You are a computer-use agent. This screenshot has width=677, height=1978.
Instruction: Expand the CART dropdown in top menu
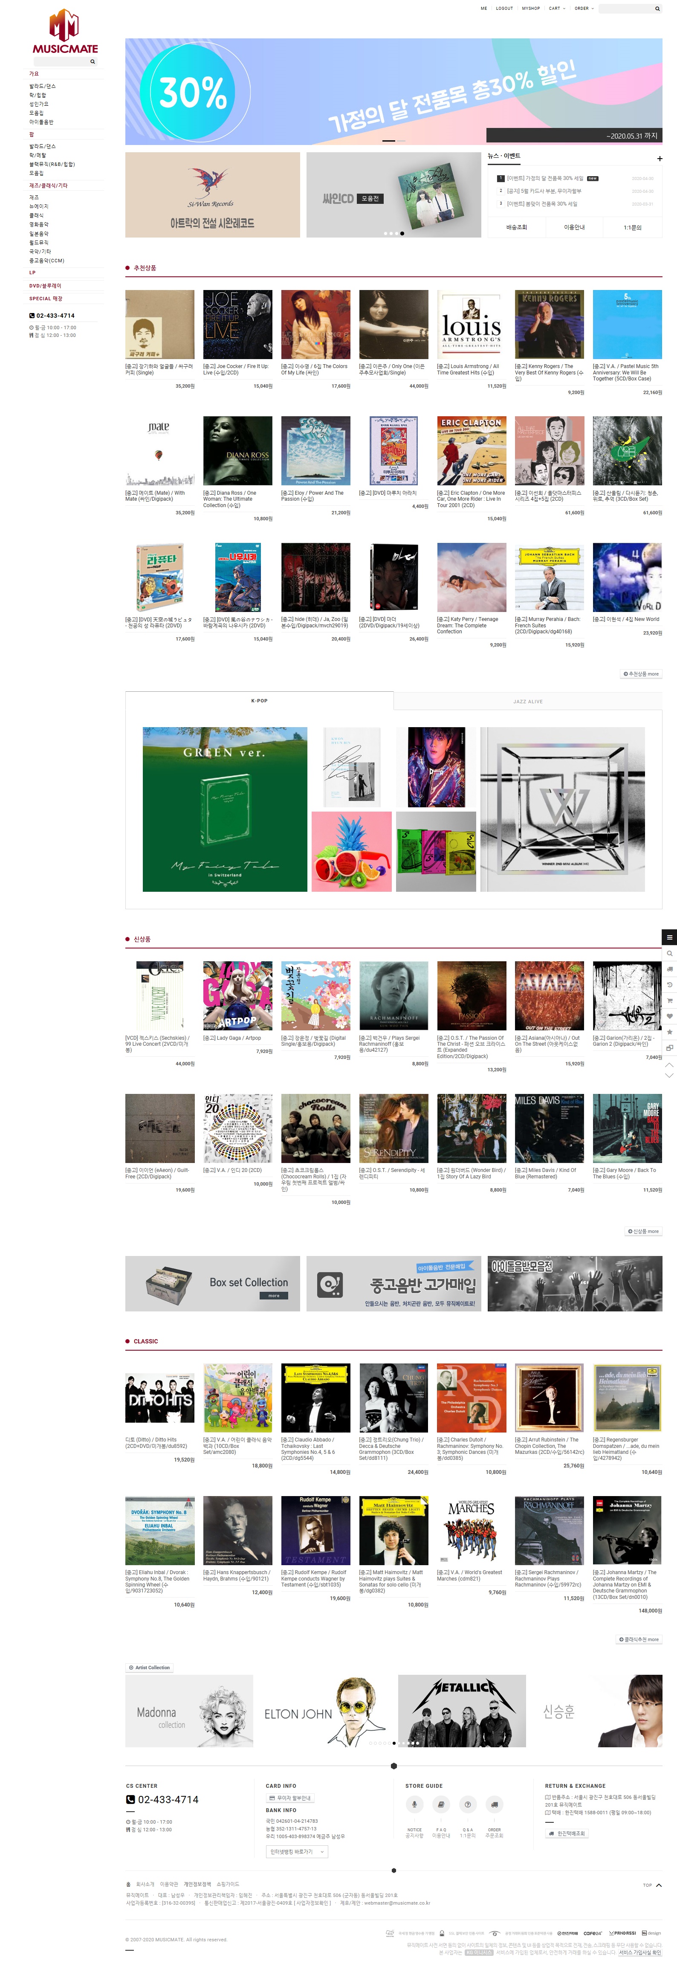pyautogui.click(x=556, y=9)
